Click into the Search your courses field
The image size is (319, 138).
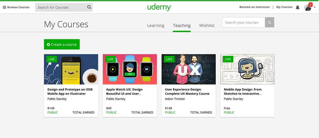243,22
